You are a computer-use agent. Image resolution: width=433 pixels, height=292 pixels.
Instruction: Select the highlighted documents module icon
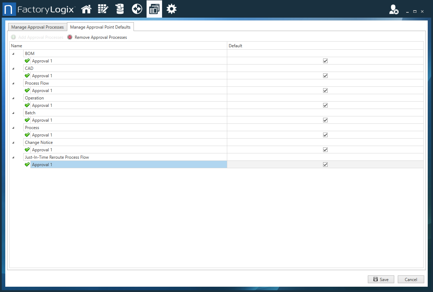click(x=154, y=9)
